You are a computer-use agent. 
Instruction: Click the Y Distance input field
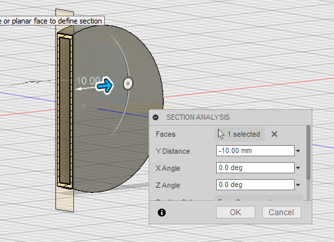pos(255,151)
